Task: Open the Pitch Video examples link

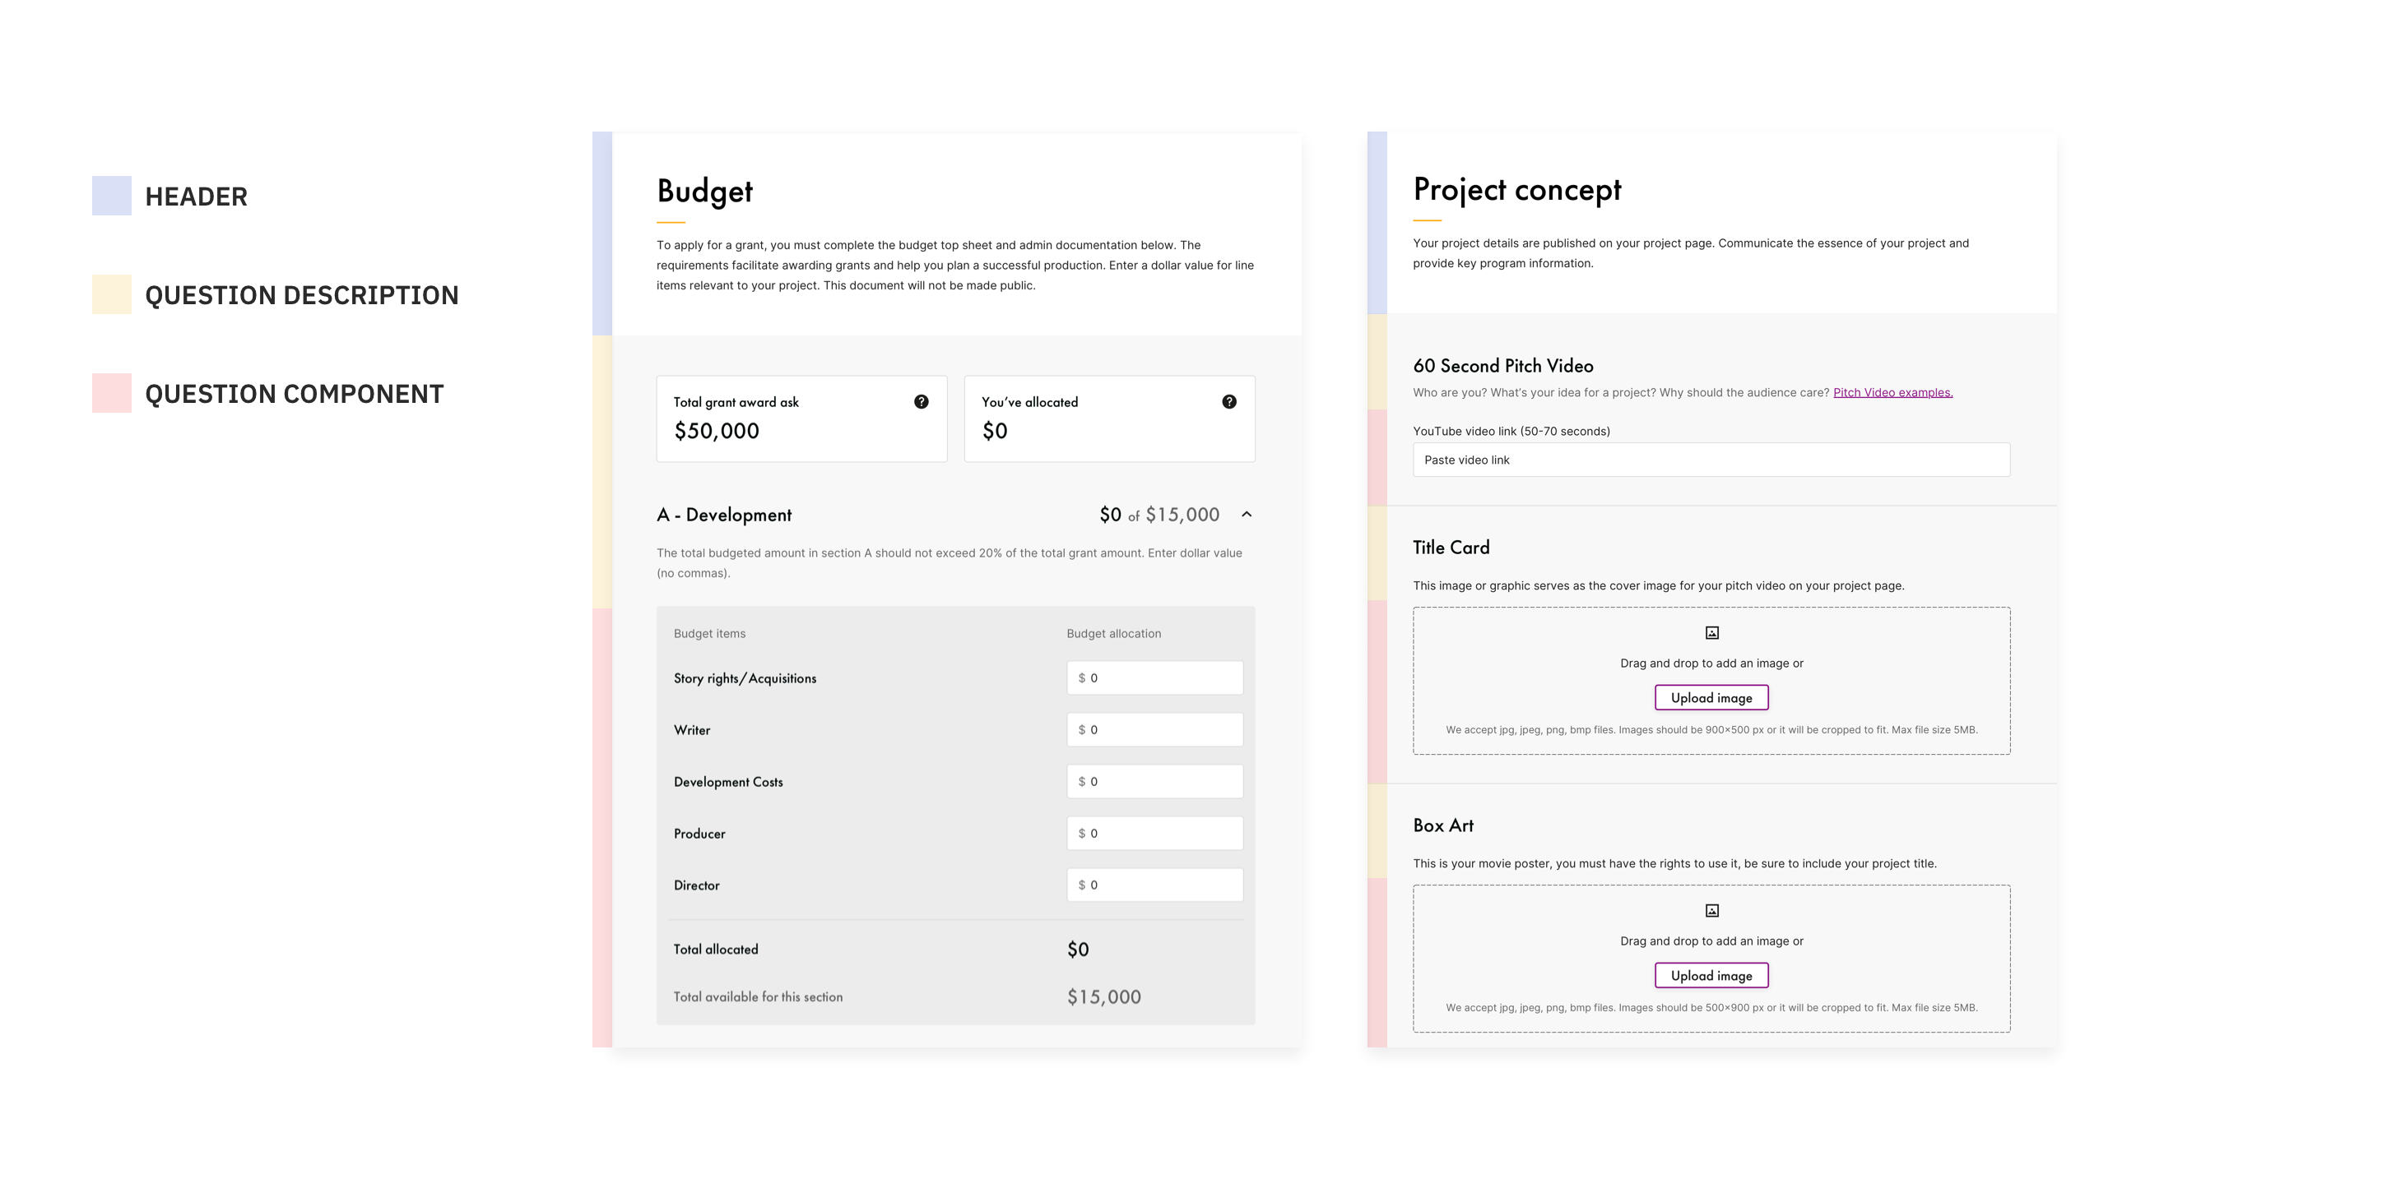Action: tap(1892, 392)
